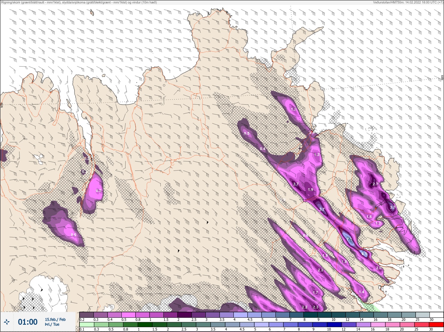Screen dimensions: 444x332
Task: Click the Veðurstofan star logo icon
Action: (7, 322)
